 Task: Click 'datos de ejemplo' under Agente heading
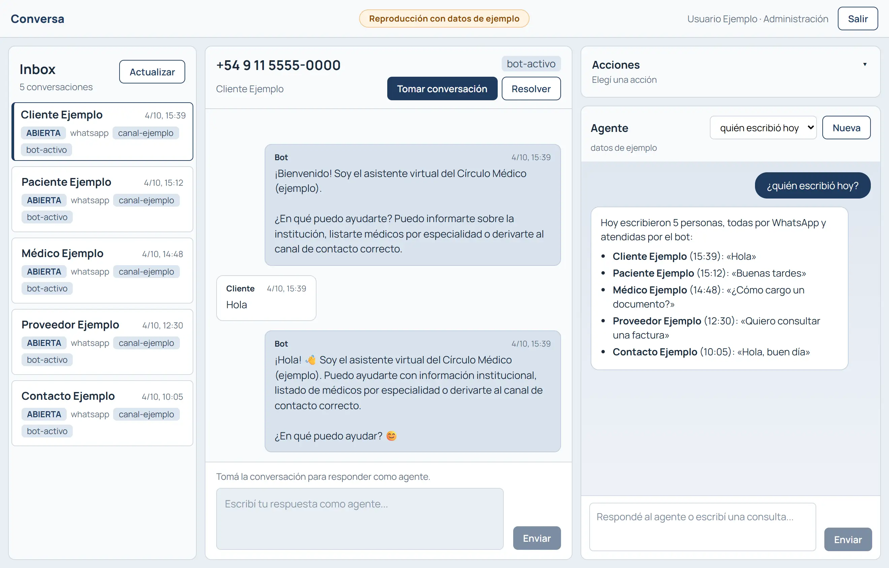tap(624, 147)
